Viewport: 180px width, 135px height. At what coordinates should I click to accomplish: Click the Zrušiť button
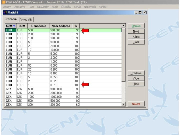coord(136,42)
